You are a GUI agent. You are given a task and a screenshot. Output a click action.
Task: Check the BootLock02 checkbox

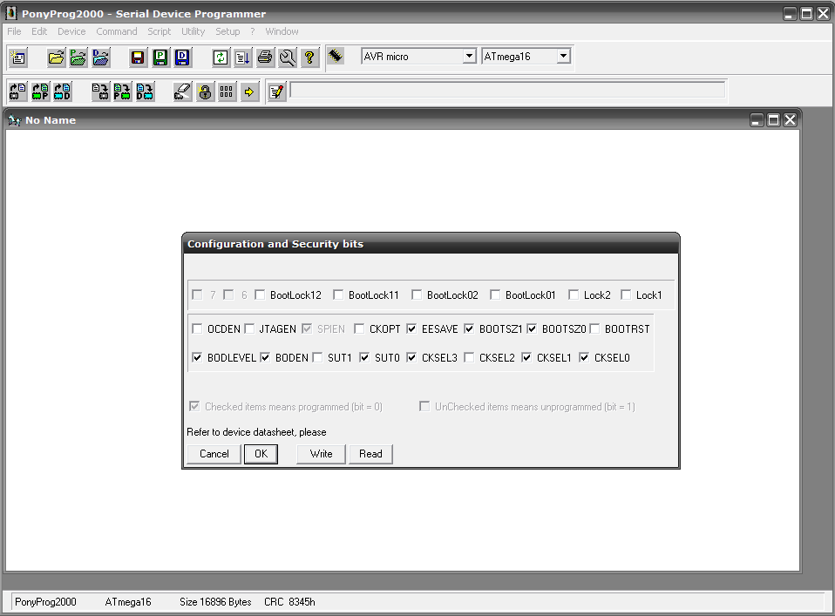(x=417, y=295)
